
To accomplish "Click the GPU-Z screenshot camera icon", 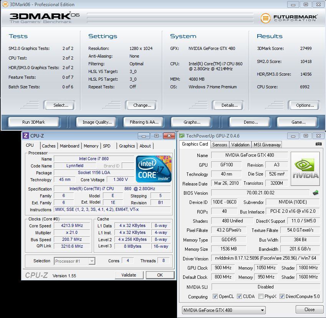I will (x=319, y=144).
